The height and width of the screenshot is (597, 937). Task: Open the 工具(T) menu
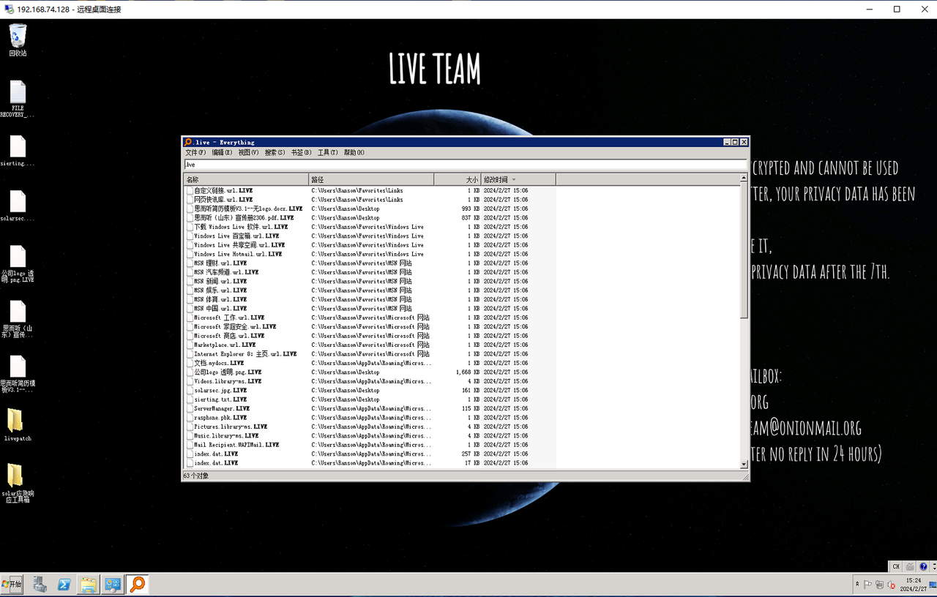pos(327,153)
